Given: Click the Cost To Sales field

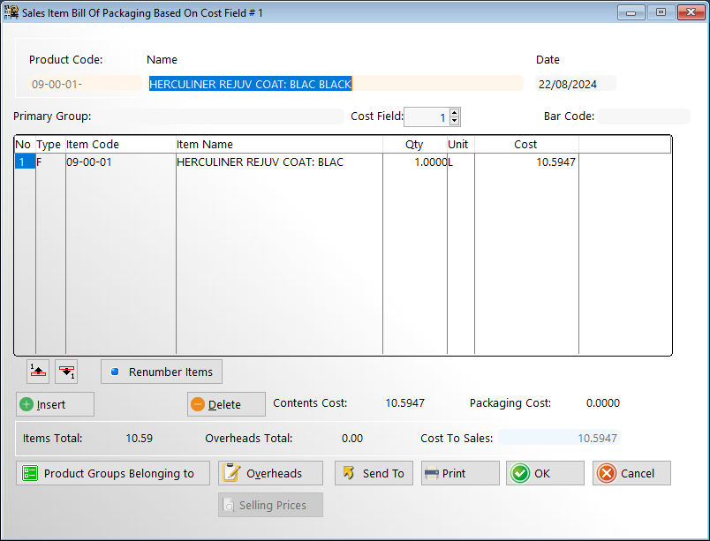Looking at the screenshot, I should pos(558,438).
